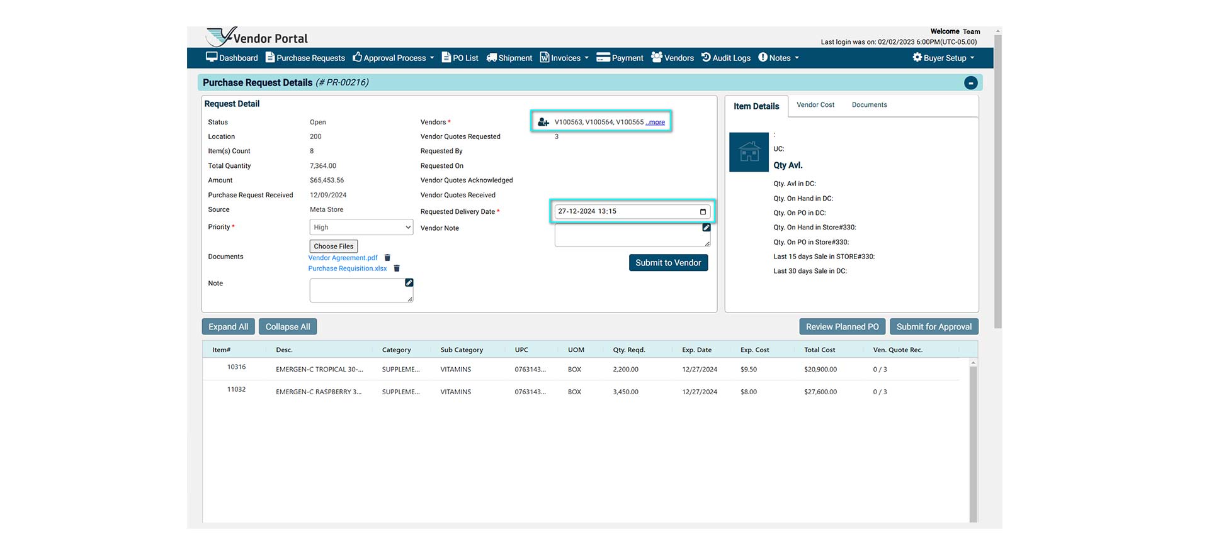Open the Payment page
Image resolution: width=1209 pixels, height=547 pixels.
point(620,58)
